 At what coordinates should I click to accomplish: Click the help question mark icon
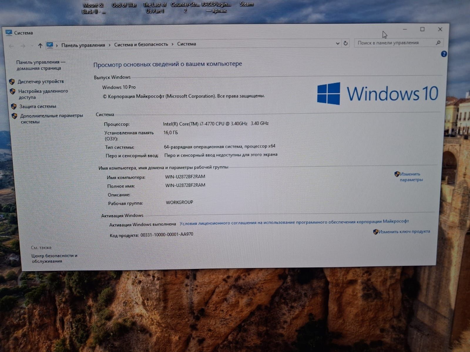(x=444, y=54)
